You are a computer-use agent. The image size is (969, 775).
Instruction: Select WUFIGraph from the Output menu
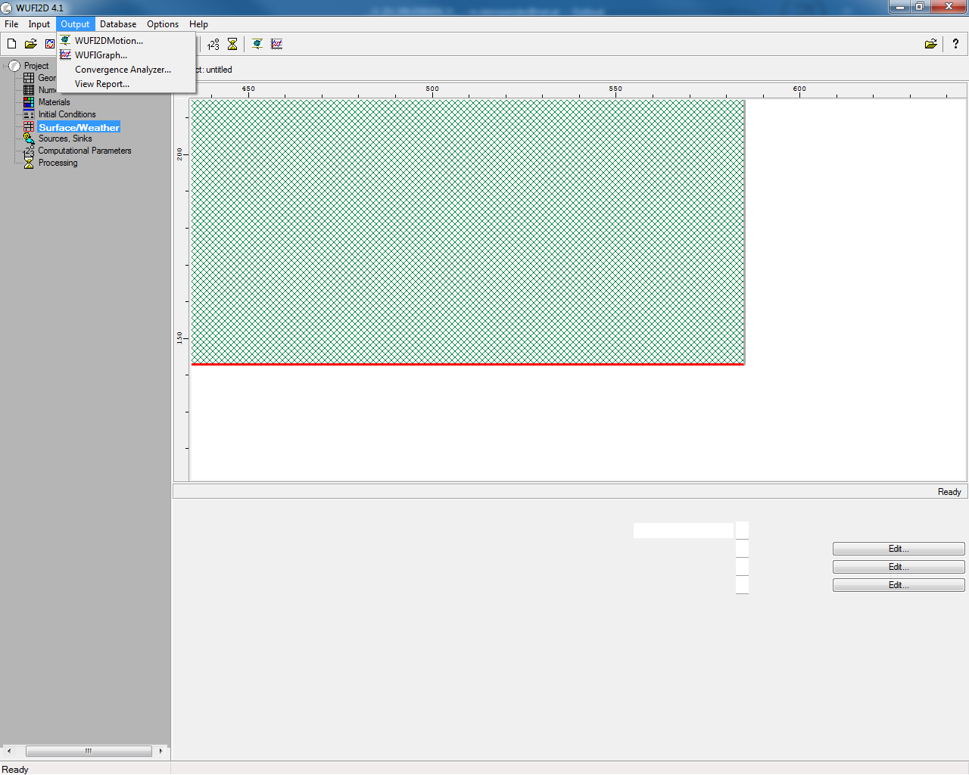point(101,55)
